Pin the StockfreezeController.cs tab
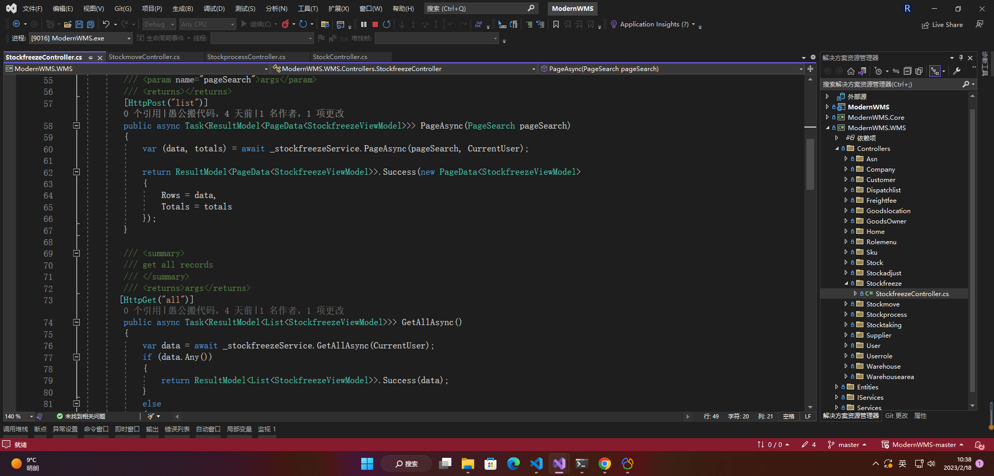 [91, 58]
